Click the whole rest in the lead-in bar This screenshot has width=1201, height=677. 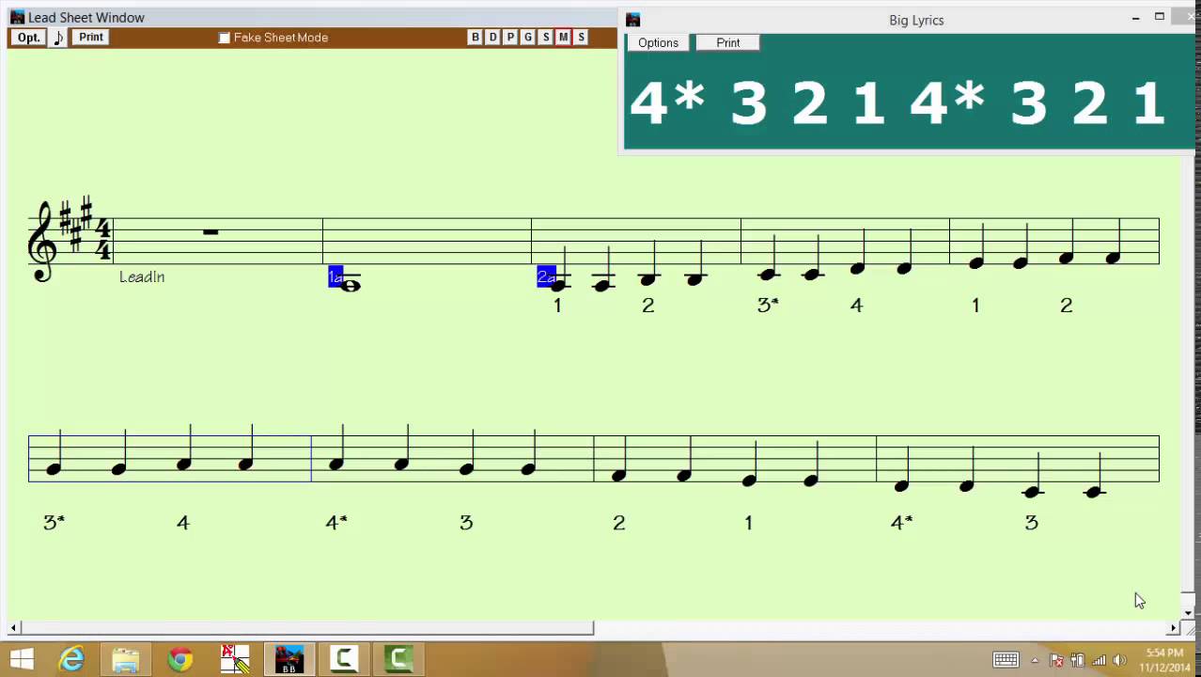pyautogui.click(x=211, y=231)
